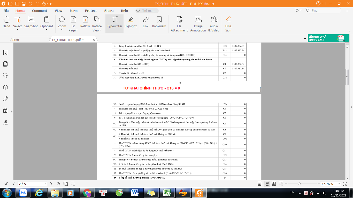Print the document using the printer icon
Screen dimensions: 353x198
tap(24, 4)
